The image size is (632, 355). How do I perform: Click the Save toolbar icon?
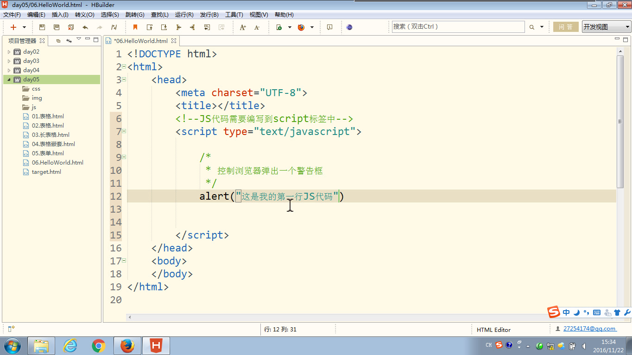click(x=42, y=27)
